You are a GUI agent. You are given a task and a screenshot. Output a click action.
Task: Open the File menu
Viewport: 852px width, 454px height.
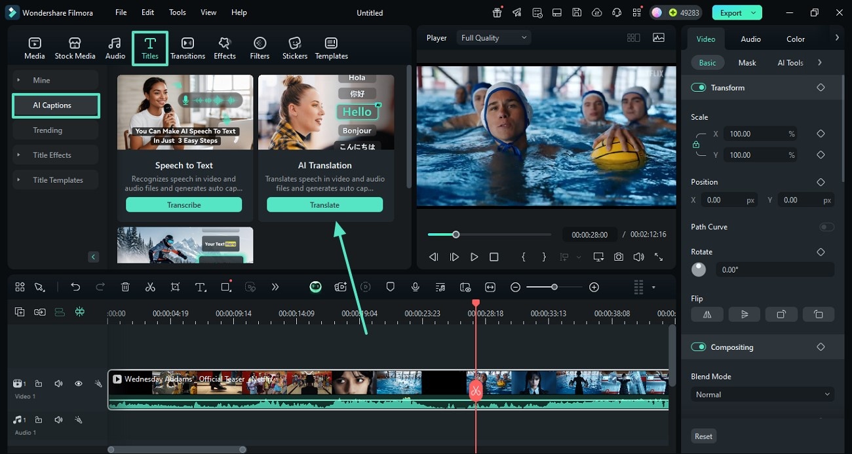pyautogui.click(x=121, y=12)
